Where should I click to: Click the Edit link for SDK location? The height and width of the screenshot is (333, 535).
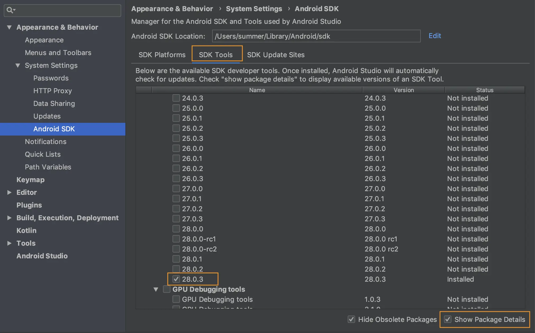(x=435, y=36)
